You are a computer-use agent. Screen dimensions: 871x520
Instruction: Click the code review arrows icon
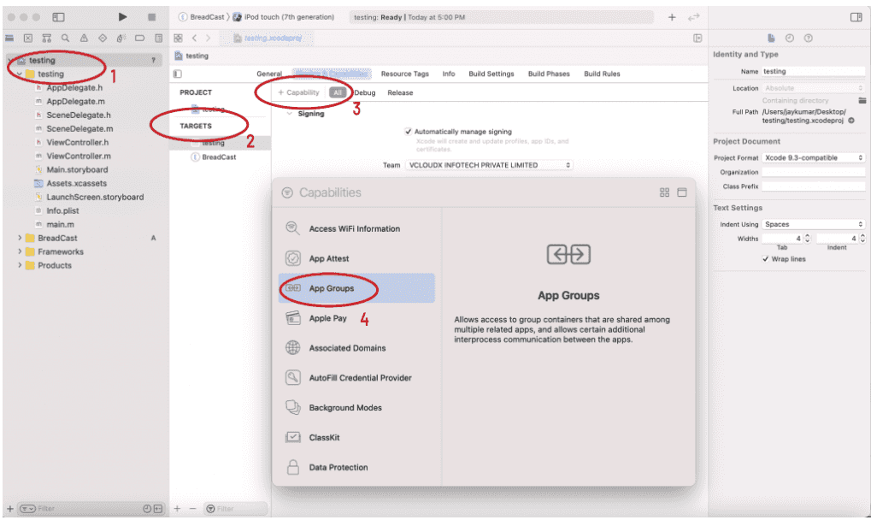point(693,17)
